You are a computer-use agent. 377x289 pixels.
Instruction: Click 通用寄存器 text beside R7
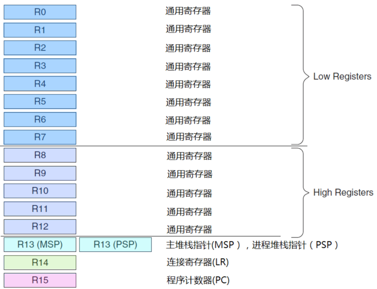tap(189, 137)
